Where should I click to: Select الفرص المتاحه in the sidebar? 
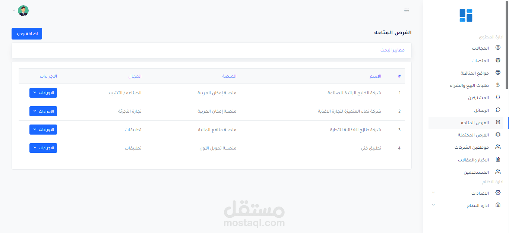466,123
